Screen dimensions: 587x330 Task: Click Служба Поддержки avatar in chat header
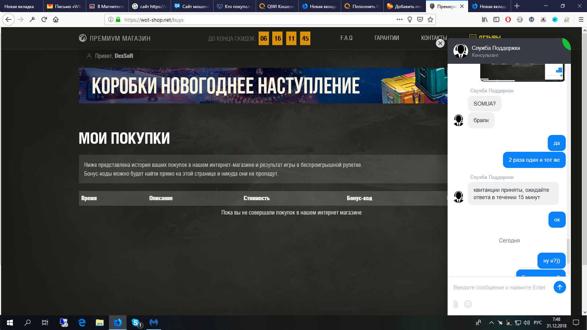click(460, 51)
